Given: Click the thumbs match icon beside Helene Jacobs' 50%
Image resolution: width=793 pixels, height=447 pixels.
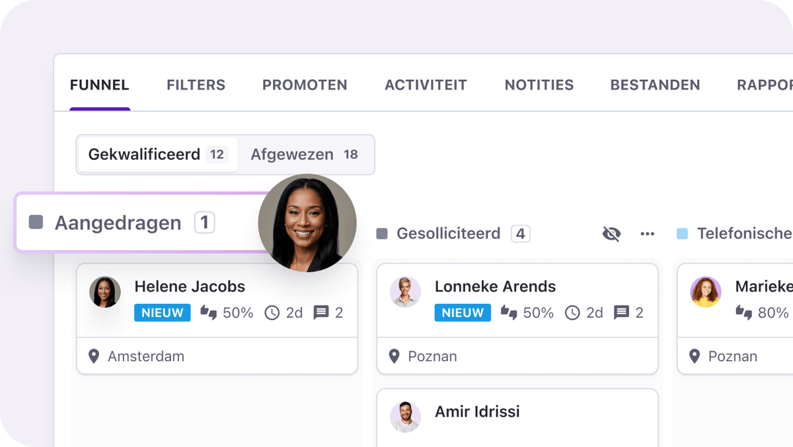Looking at the screenshot, I should [x=209, y=313].
